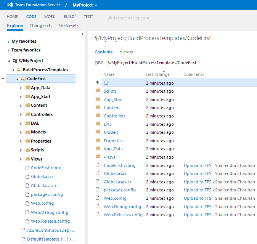Screen dimensions: 257x244
Task: Switch to the Changesets tab
Action: point(41,26)
